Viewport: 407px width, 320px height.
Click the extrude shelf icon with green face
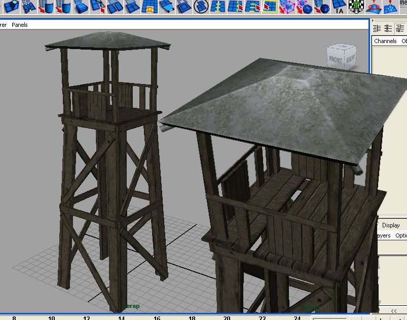pyautogui.click(x=12, y=7)
